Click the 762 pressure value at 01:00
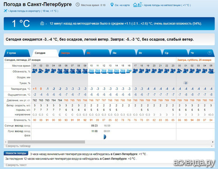The width and height of the screenshot is (218, 169). click(x=34, y=100)
